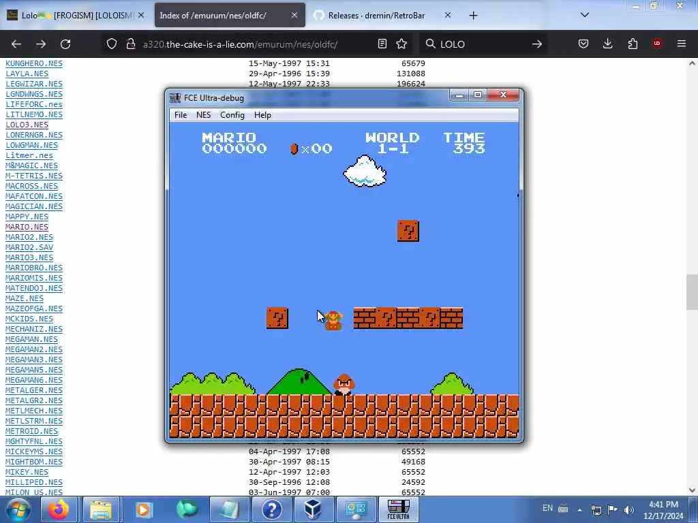Open the Windows Start orb

(18, 509)
